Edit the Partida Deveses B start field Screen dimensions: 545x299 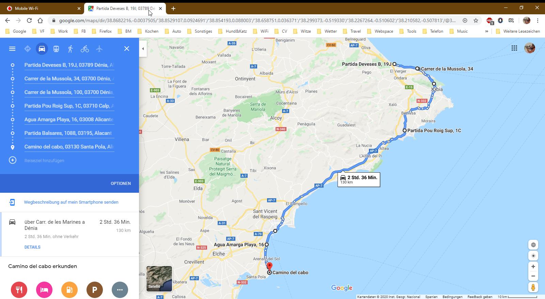(x=69, y=65)
